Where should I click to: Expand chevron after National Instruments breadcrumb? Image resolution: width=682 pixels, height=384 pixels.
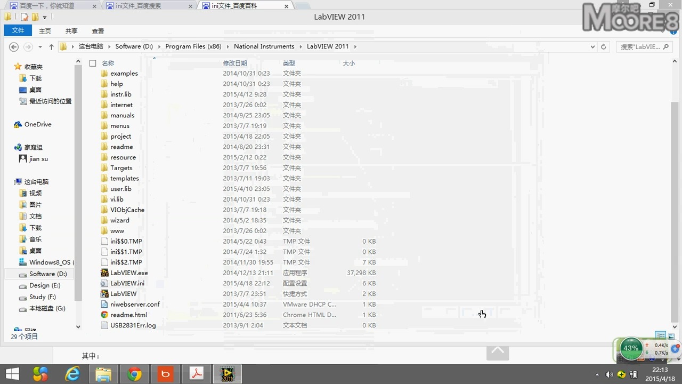[301, 47]
